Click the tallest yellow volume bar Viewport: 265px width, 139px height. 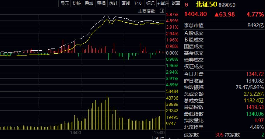107,112
